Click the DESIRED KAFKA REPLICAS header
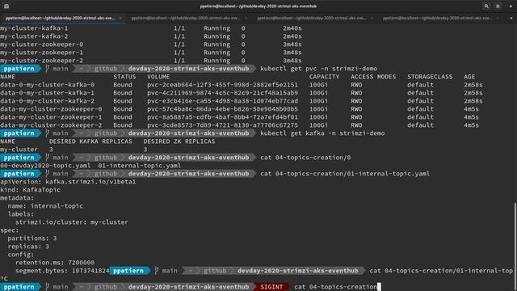Screen dimensions: 517x291 click(x=90, y=141)
